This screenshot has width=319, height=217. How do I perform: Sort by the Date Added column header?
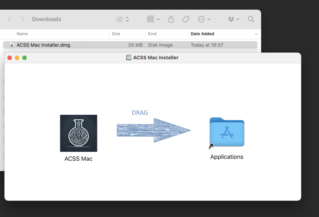pyautogui.click(x=202, y=34)
